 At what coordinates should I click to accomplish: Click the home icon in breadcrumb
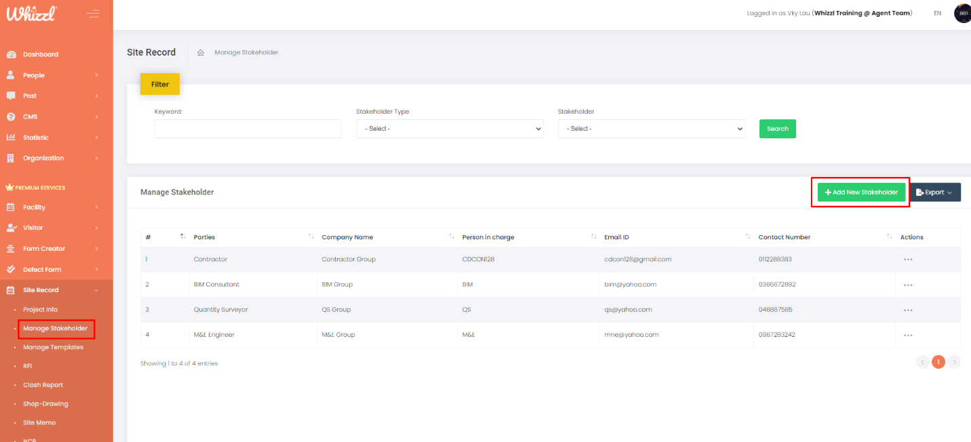point(201,53)
